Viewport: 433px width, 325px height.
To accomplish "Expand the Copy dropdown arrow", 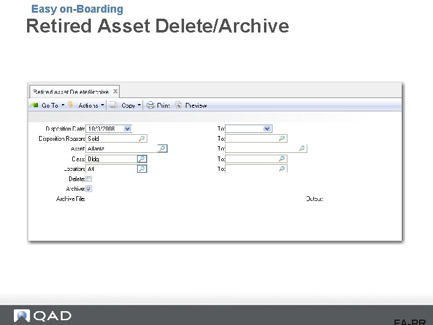I will tap(139, 105).
